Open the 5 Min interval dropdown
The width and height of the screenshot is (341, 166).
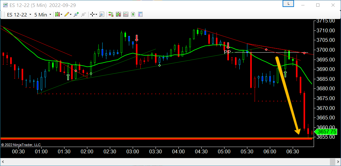click(43, 15)
